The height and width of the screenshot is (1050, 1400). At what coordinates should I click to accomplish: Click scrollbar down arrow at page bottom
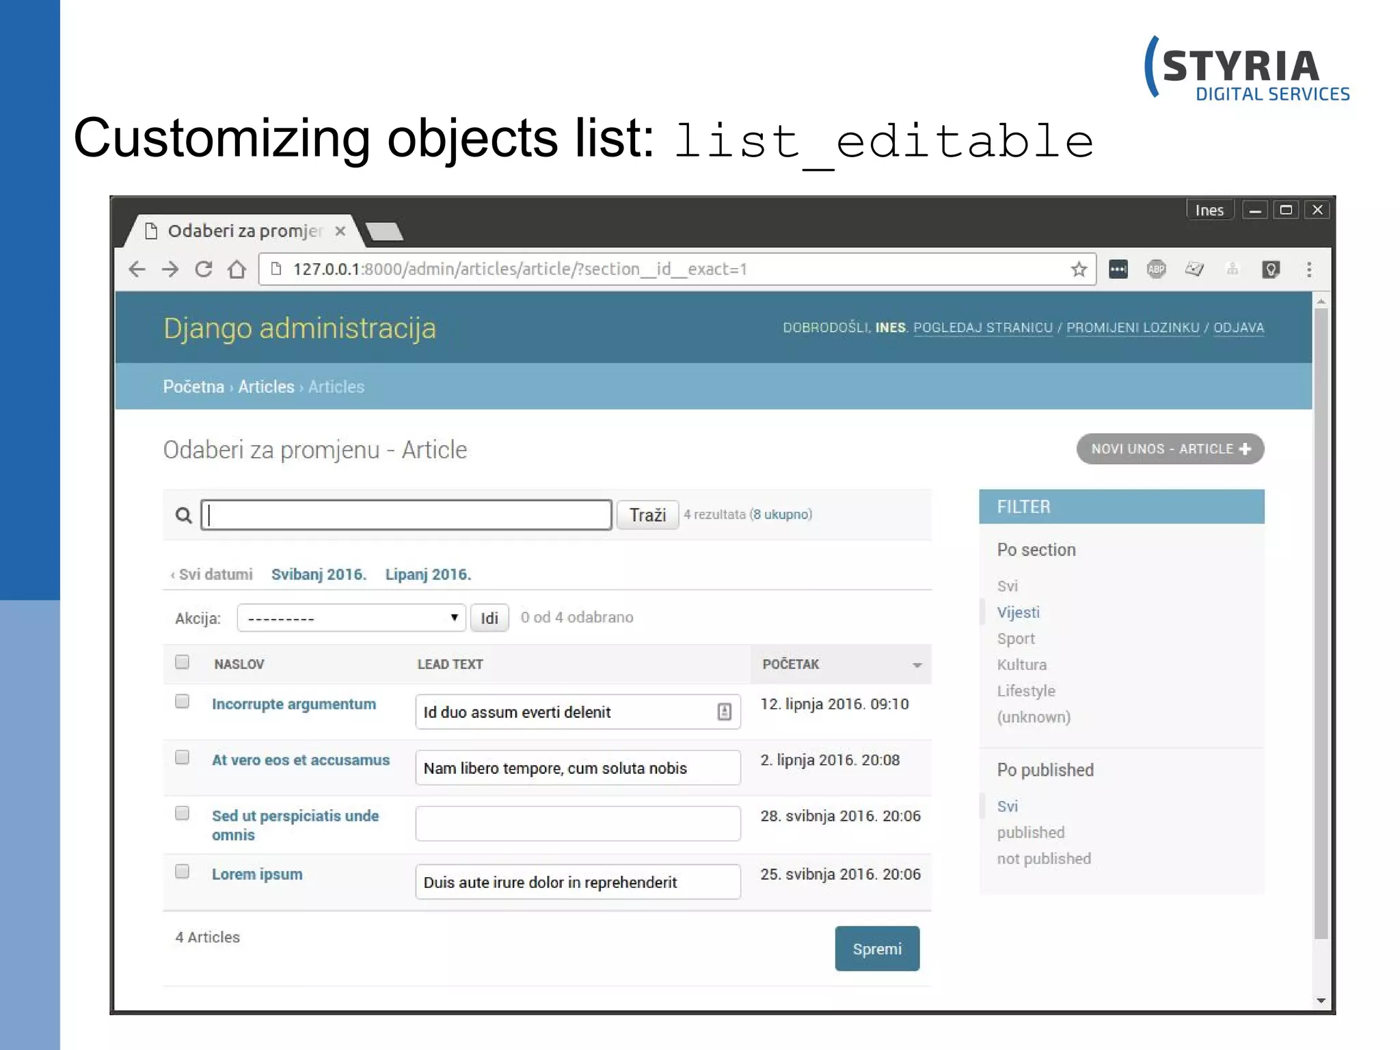pos(1321,1001)
